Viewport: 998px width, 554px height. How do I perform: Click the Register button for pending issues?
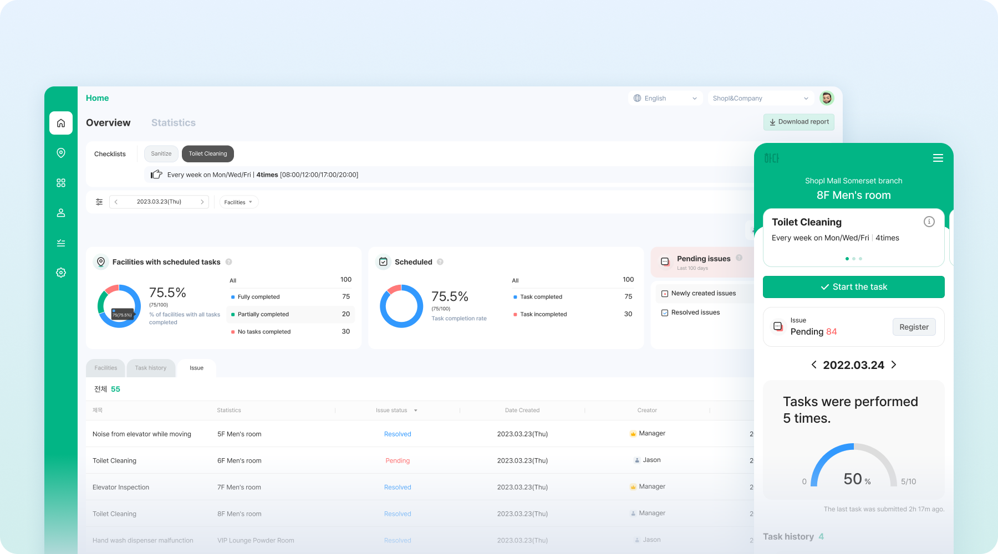914,327
